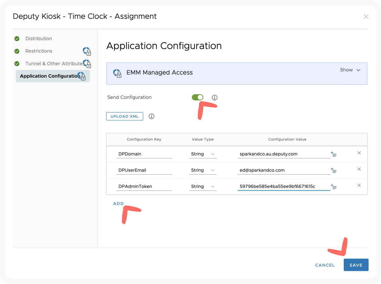Edit the 59796be585e4ba55ee9bf6671615c value field
Viewport: 381px width, 284px height.
click(x=284, y=186)
